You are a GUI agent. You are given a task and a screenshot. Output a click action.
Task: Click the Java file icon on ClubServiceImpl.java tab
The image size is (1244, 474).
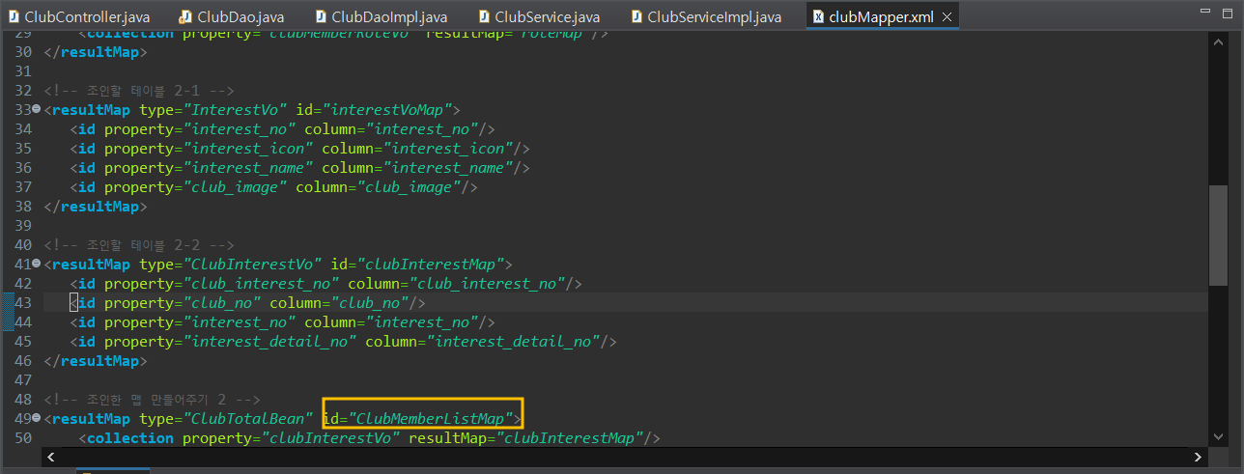(x=638, y=16)
